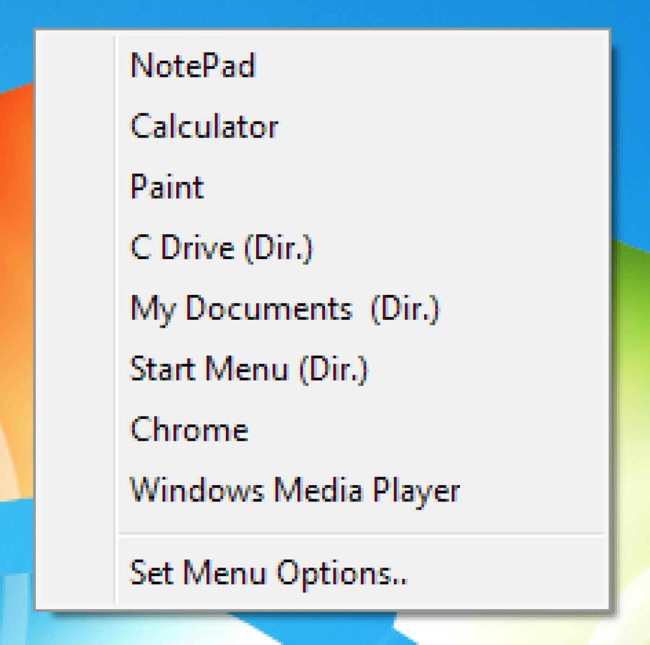Open the Calculator application
Screen dimensions: 650x645
point(204,125)
